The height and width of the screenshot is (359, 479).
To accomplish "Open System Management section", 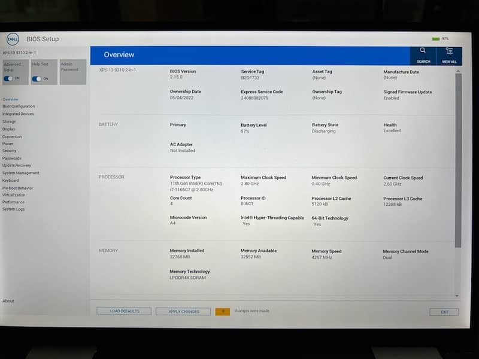I will tap(21, 173).
